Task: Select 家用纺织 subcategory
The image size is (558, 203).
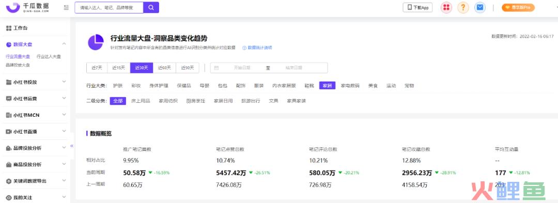Action: pos(168,101)
